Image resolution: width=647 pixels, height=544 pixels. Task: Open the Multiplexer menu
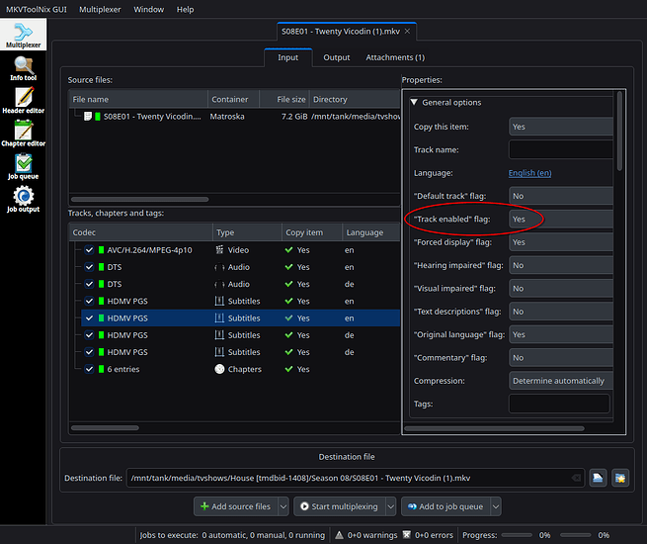click(x=100, y=9)
